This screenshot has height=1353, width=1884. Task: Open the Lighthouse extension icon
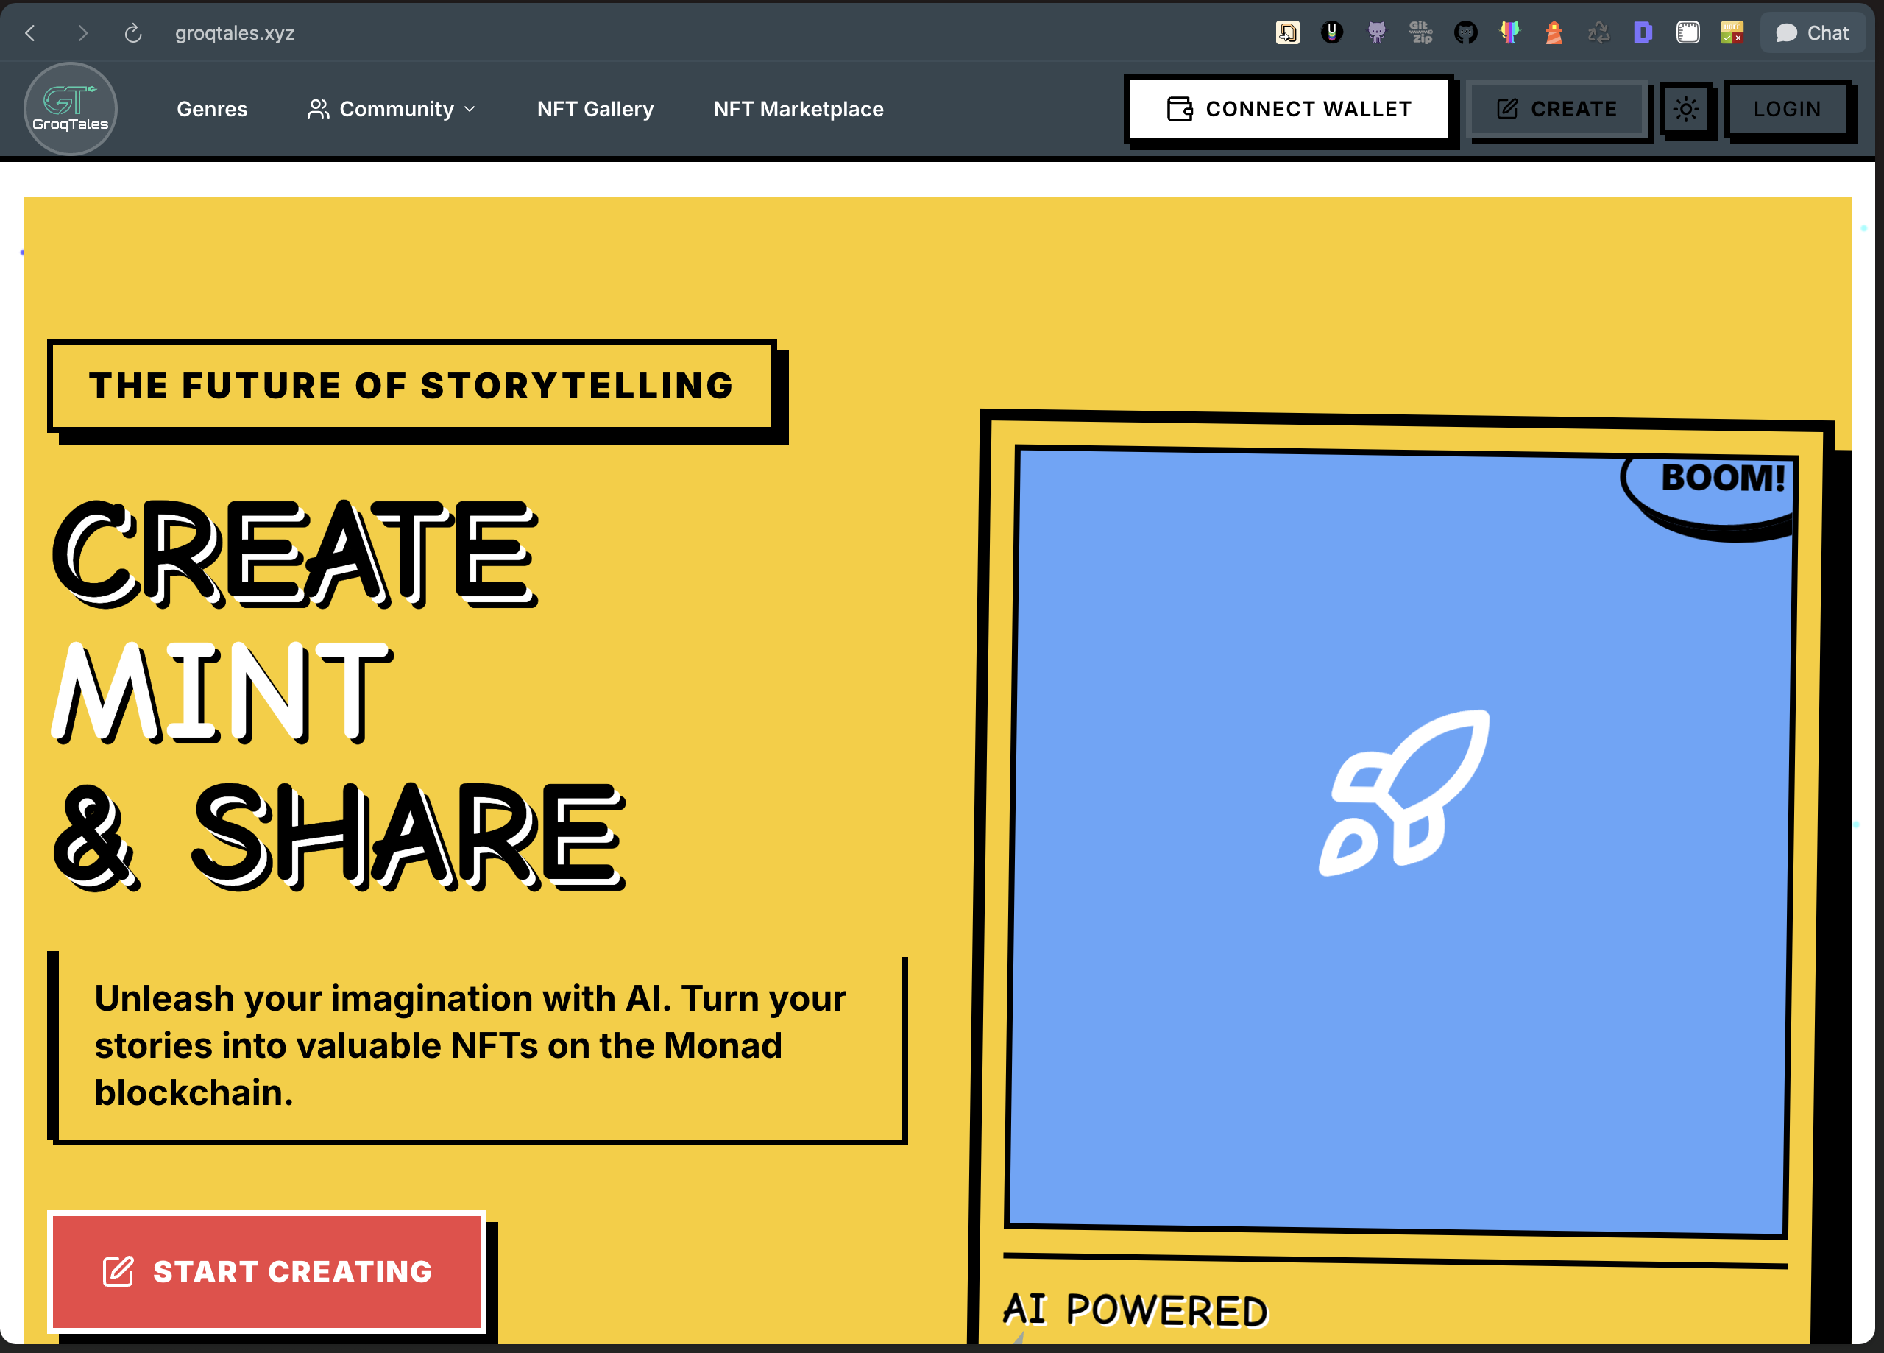[x=1554, y=32]
